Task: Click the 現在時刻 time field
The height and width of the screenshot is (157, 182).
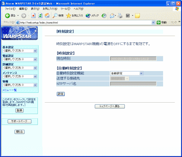Action: [133, 59]
